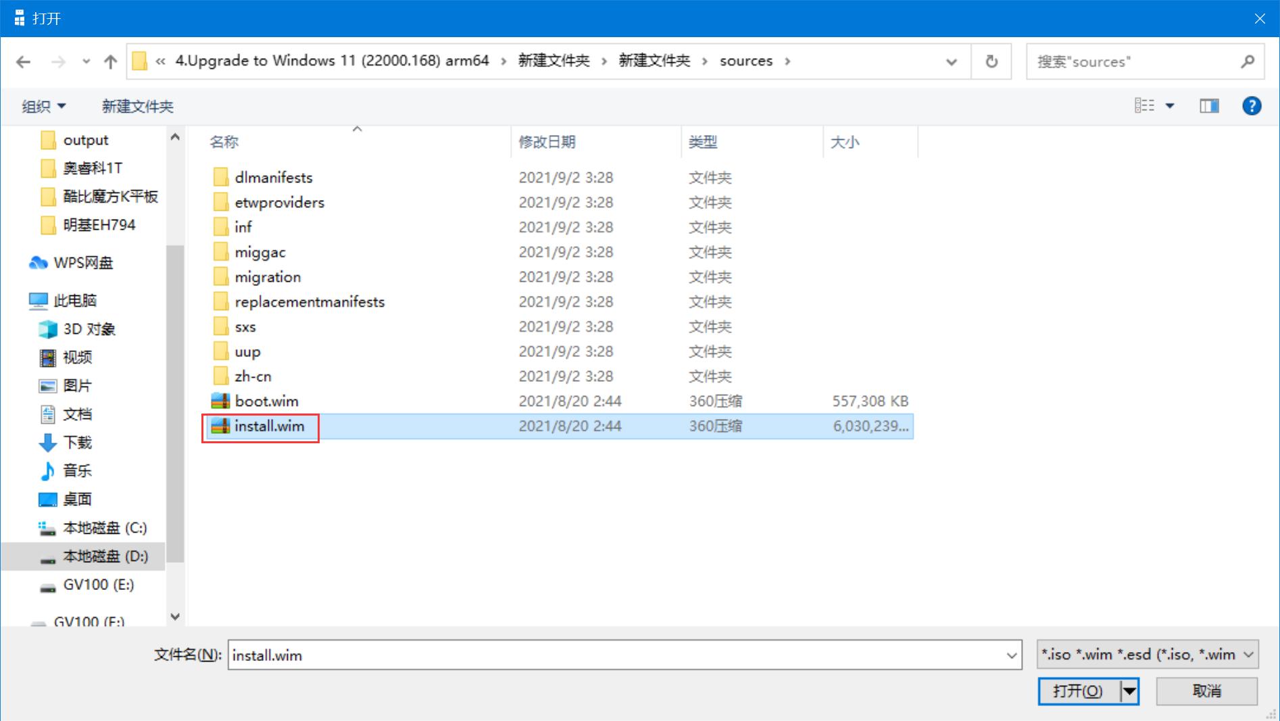Expand the address bar history dropdown
This screenshot has height=721, width=1280.
(x=952, y=61)
